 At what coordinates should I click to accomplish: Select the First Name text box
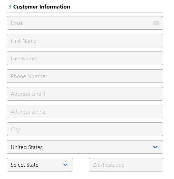pos(85,41)
